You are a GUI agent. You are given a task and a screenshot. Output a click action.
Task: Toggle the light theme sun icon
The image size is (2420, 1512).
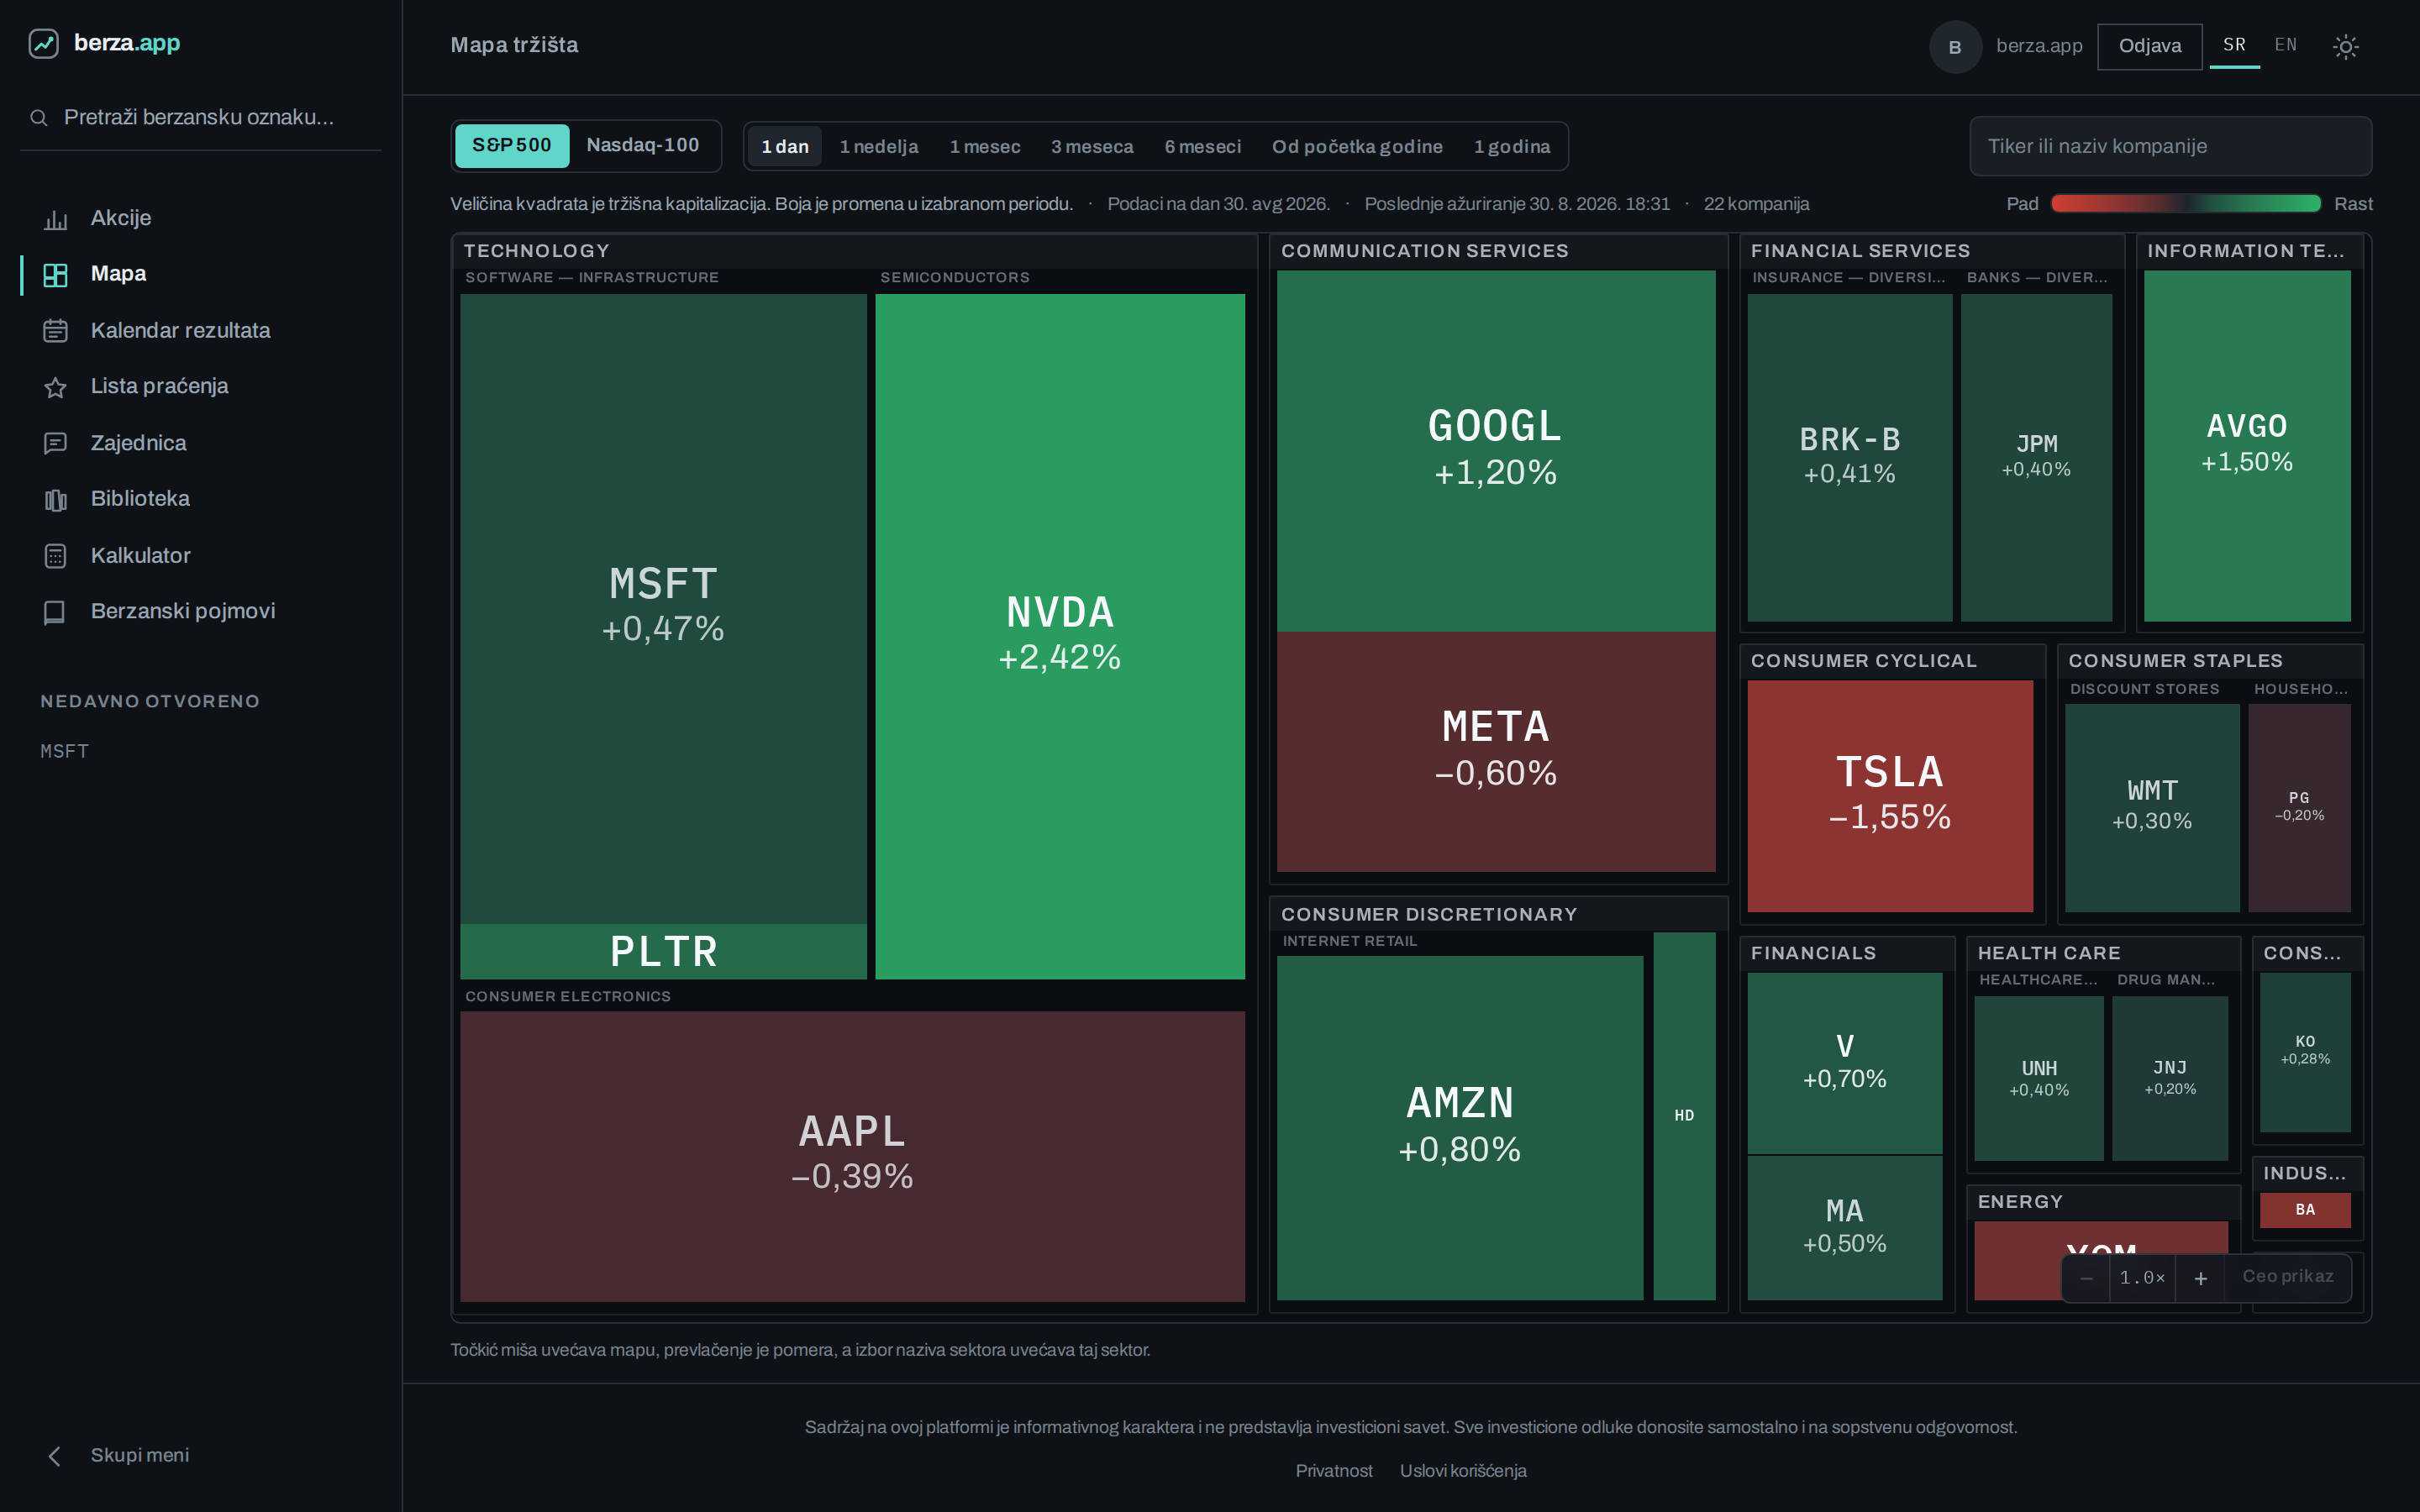coord(2345,46)
